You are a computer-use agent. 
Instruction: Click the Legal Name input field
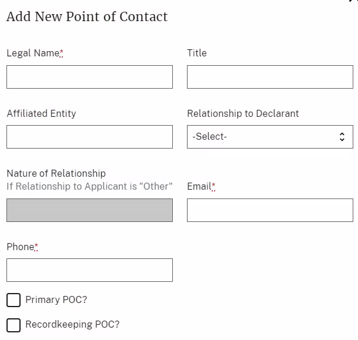pos(89,77)
